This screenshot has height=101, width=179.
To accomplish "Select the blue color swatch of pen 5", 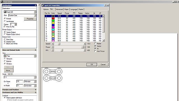I will (x=53, y=25).
